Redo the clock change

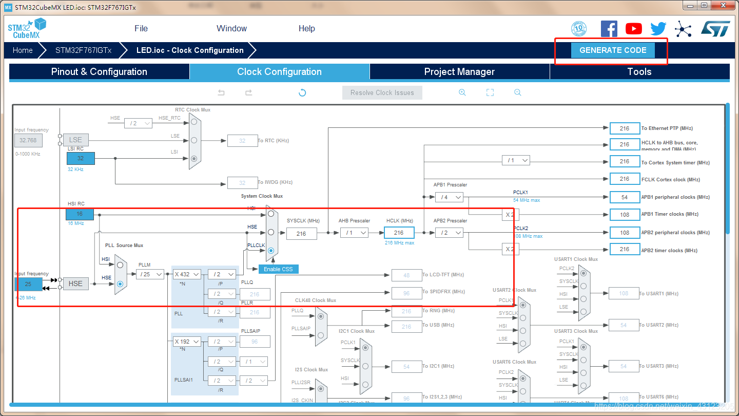coord(248,92)
